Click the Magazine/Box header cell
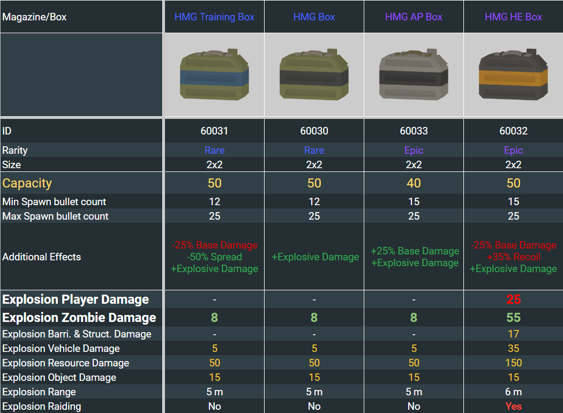Image resolution: width=563 pixels, height=413 pixels. (35, 17)
